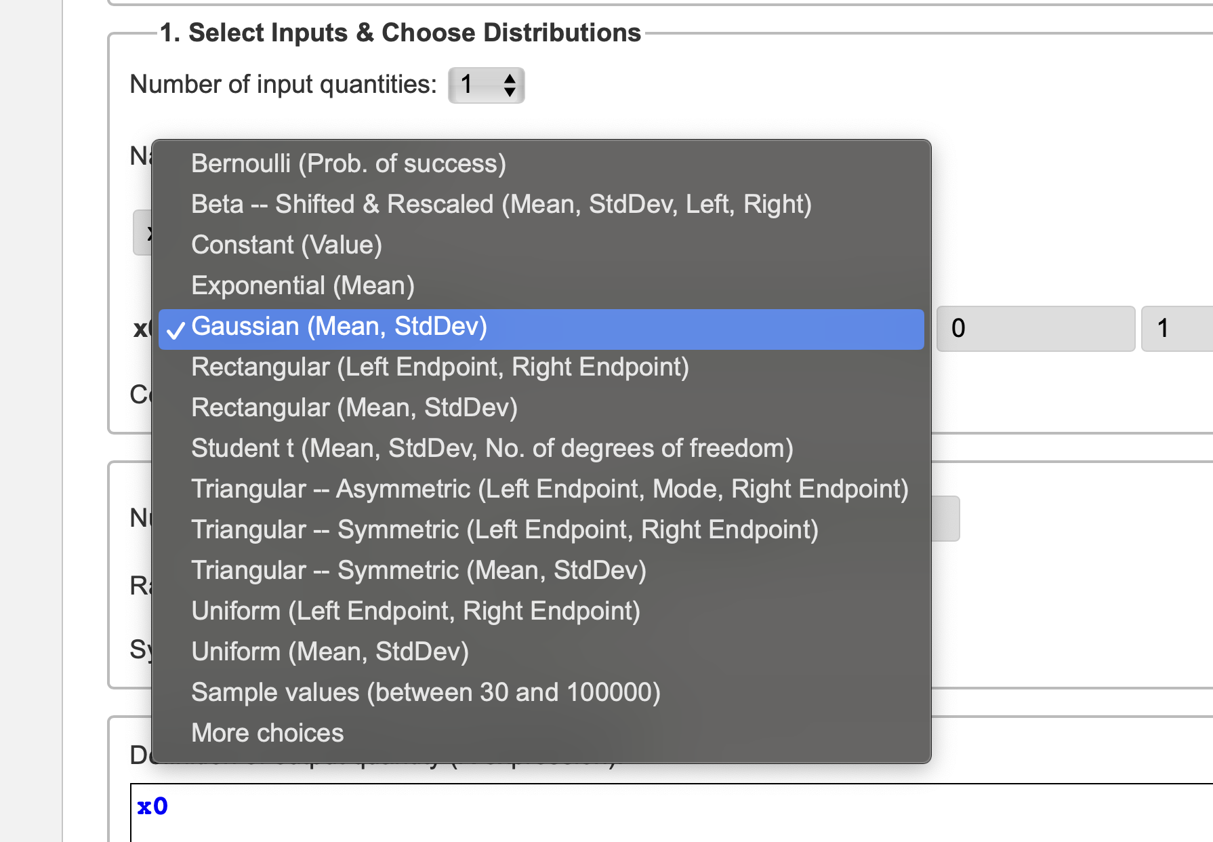Pick the Constant (Value) option

286,245
